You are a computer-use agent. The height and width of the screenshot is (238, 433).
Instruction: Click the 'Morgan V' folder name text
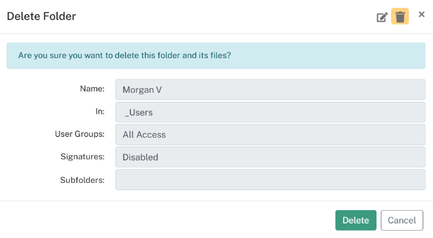click(142, 90)
